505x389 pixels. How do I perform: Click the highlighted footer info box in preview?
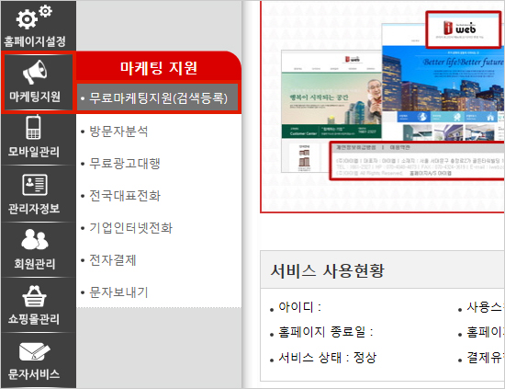pyautogui.click(x=417, y=160)
